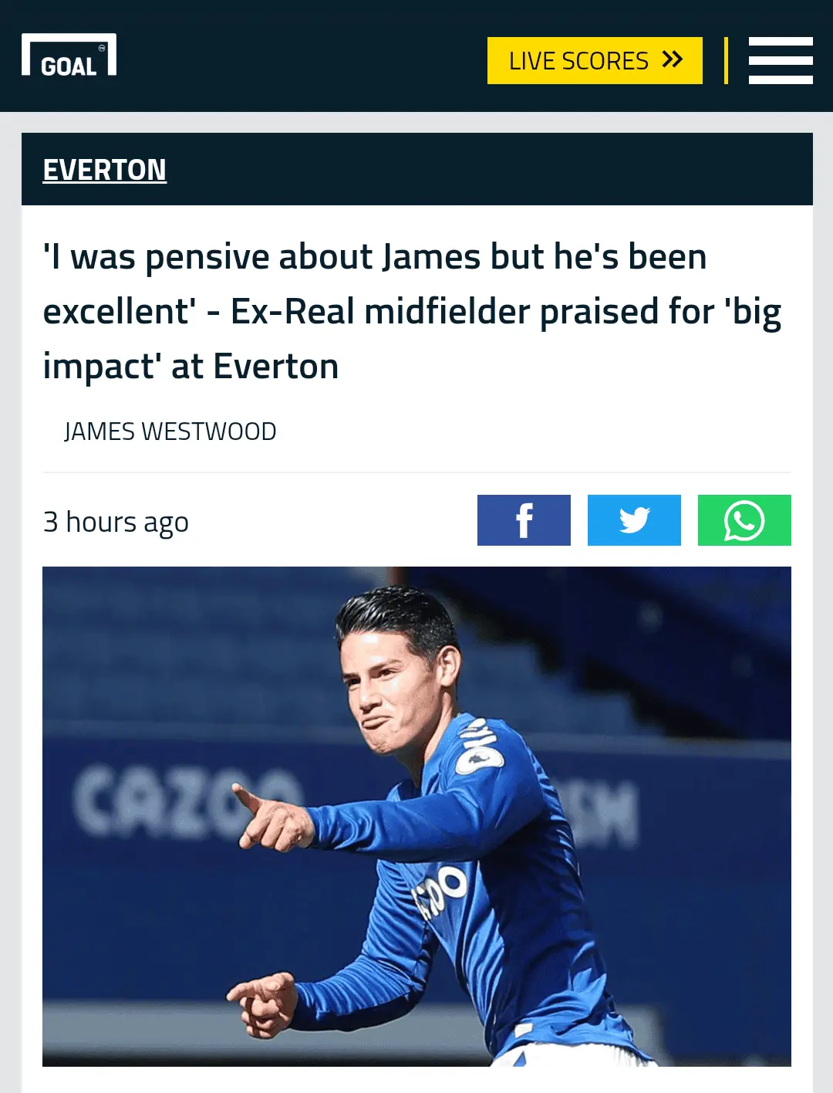
Task: Open the Everton category link
Action: [104, 170]
